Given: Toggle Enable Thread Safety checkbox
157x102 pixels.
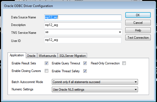Looking at the screenshot, I should (85, 71).
